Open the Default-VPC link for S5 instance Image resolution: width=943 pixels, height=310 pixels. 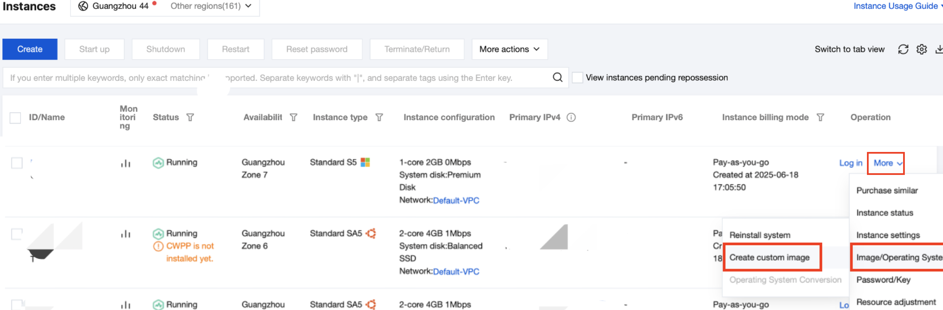tap(456, 200)
